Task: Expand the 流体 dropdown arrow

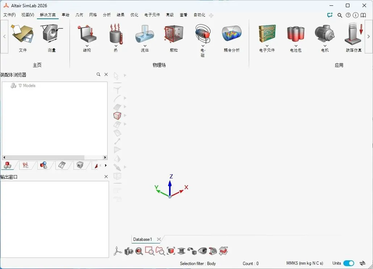Action: point(145,46)
